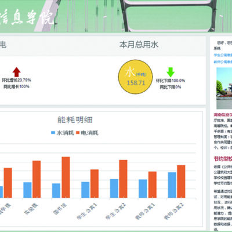Click the orange bar for 实验楼

(37, 179)
